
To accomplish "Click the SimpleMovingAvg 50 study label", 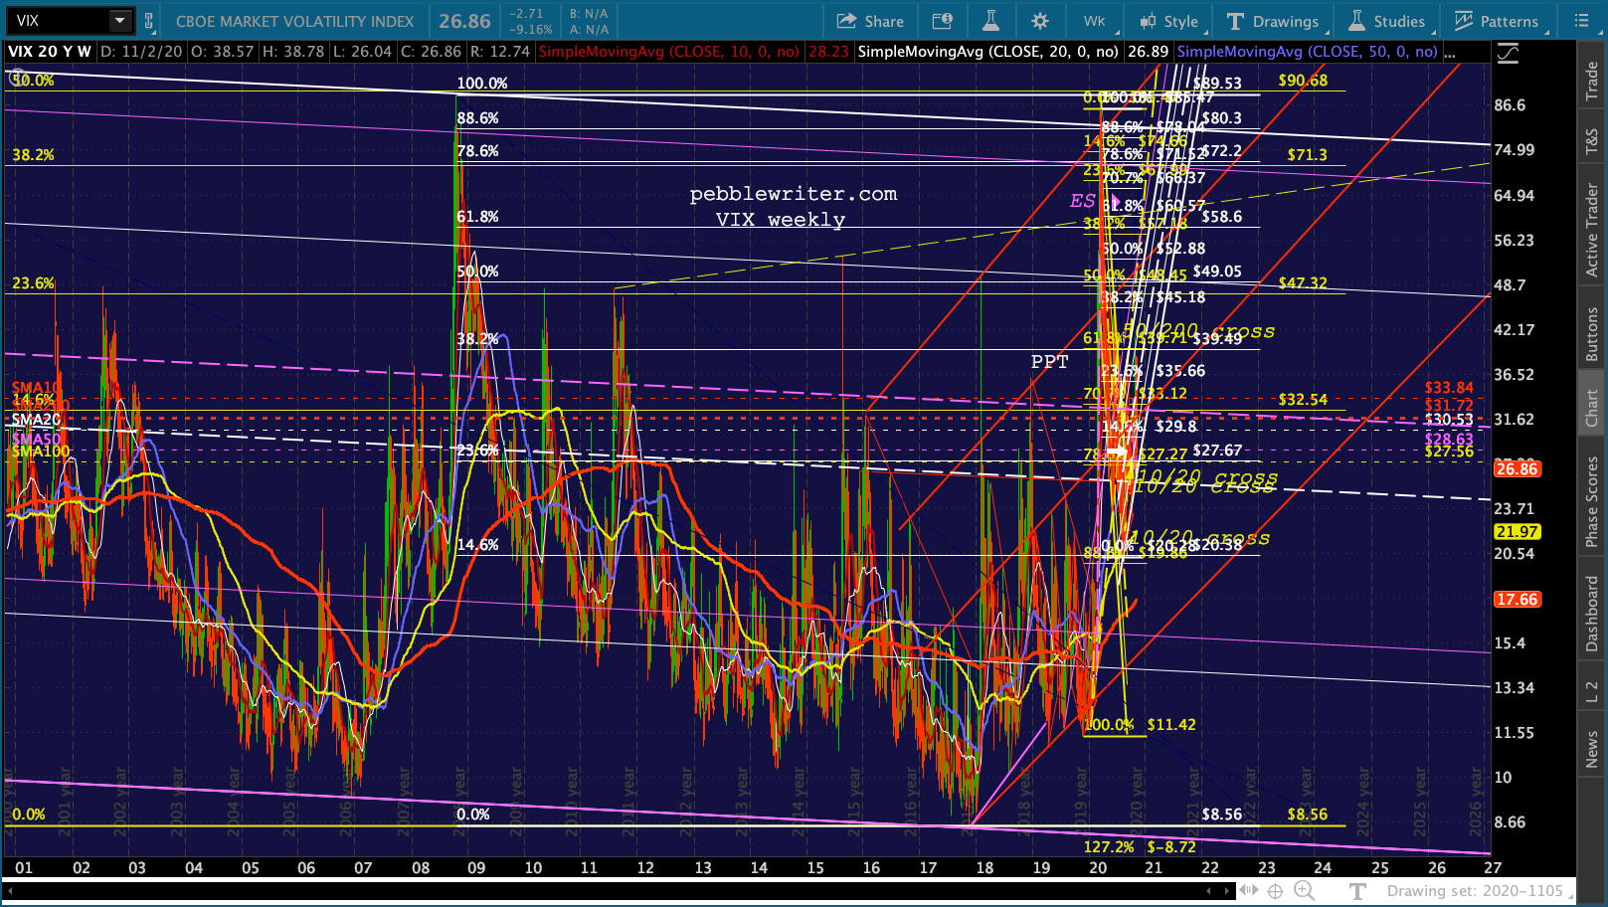I will [x=1308, y=52].
